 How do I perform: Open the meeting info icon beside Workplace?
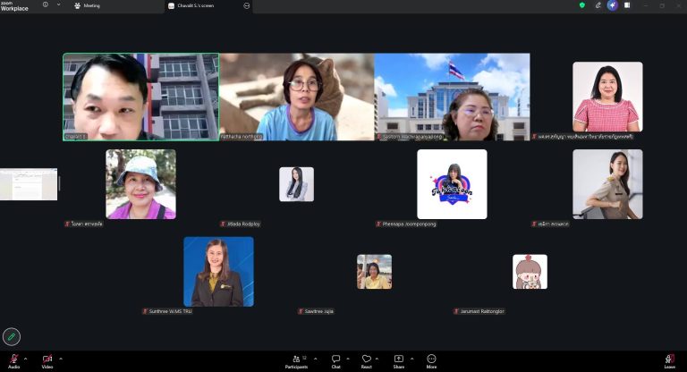pos(45,4)
